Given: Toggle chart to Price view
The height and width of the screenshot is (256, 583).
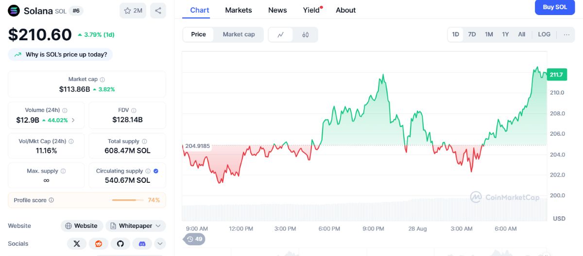Looking at the screenshot, I should point(198,34).
